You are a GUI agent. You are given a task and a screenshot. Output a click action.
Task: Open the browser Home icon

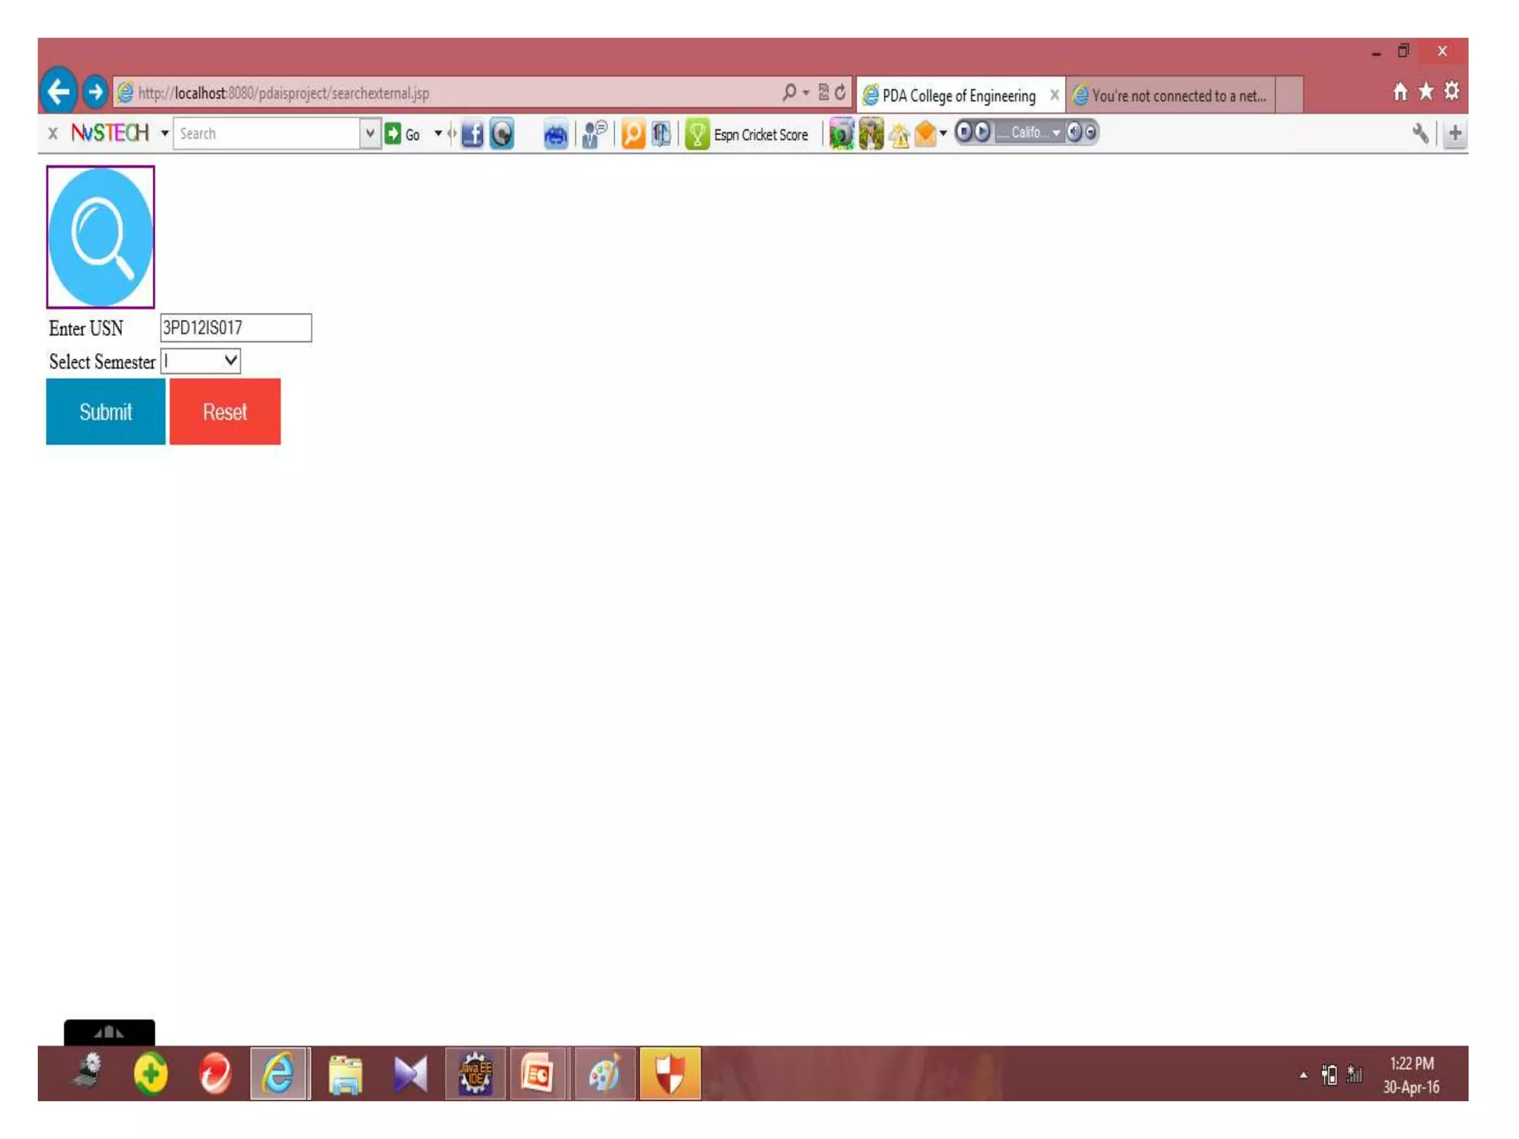1400,92
